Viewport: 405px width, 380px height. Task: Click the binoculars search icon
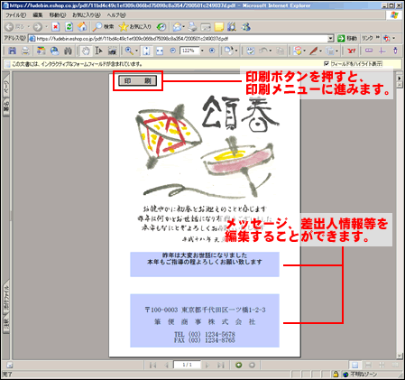[x=69, y=51]
